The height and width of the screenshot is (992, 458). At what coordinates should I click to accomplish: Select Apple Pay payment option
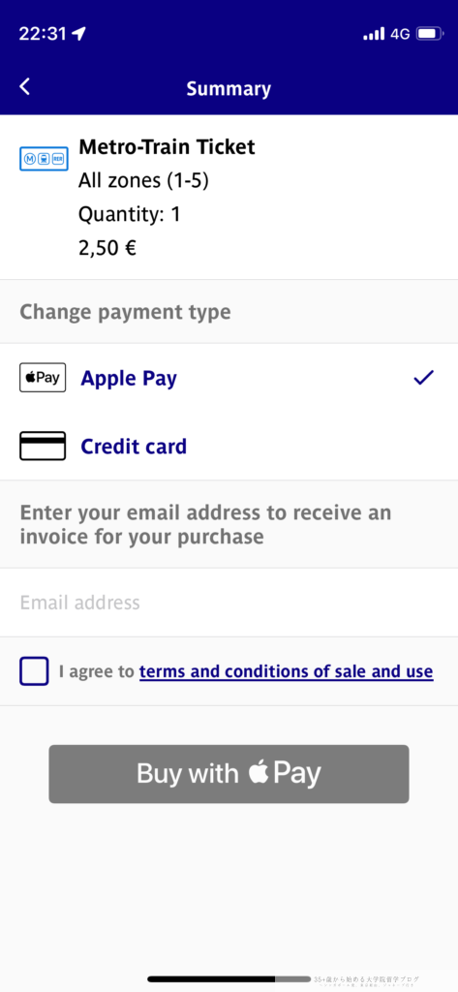coord(229,379)
